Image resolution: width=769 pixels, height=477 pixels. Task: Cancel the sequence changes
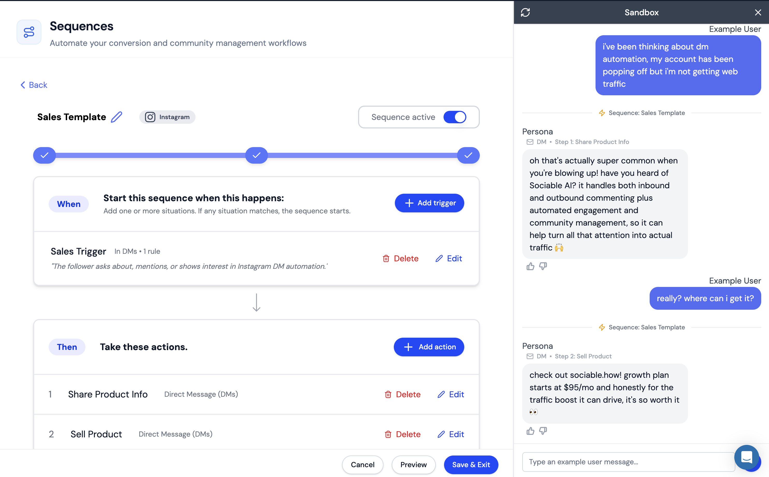click(362, 465)
